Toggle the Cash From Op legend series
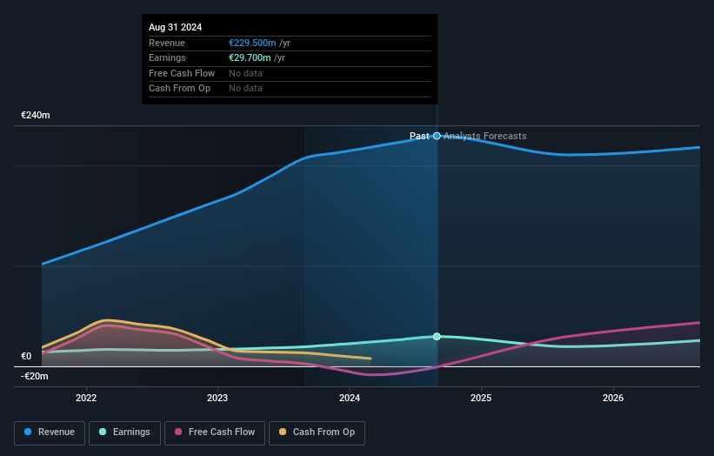 coord(317,433)
